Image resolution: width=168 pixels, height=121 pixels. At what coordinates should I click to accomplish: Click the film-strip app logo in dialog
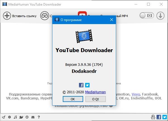[x=84, y=36]
